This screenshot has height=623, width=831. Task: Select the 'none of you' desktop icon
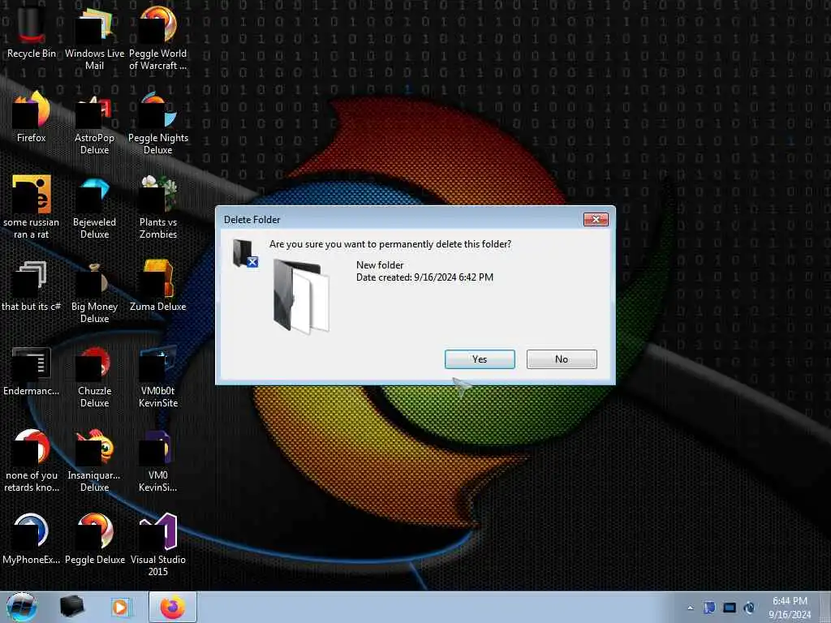(32, 460)
